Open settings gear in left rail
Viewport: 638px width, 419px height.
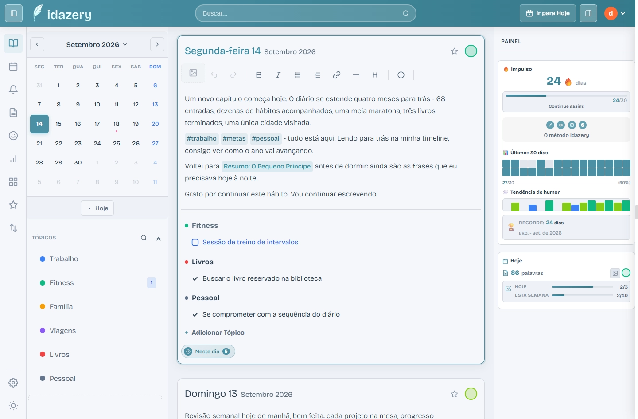pyautogui.click(x=13, y=383)
